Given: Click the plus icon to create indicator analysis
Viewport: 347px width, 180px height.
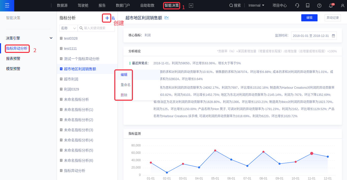Looking at the screenshot, I should tap(107, 18).
